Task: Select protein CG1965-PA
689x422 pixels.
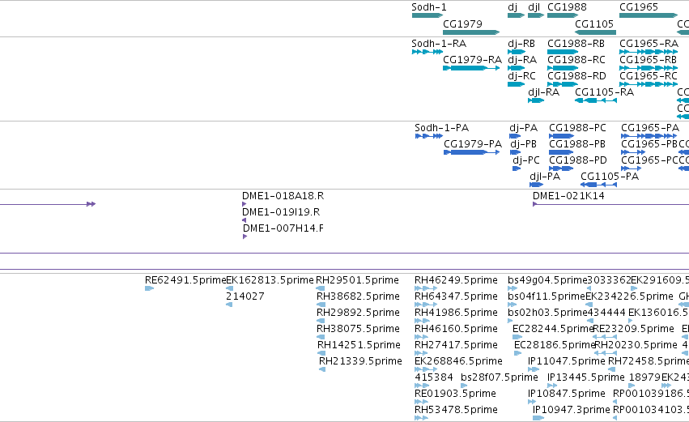Action: [x=649, y=136]
